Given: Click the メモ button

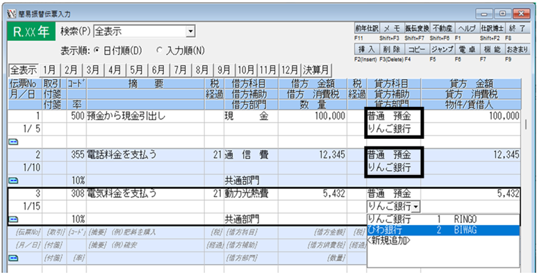Looking at the screenshot, I should [x=391, y=28].
